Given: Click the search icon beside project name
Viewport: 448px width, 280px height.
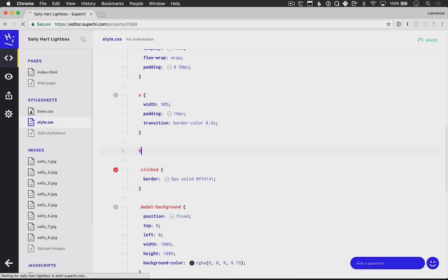Looking at the screenshot, I should pyautogui.click(x=83, y=39).
